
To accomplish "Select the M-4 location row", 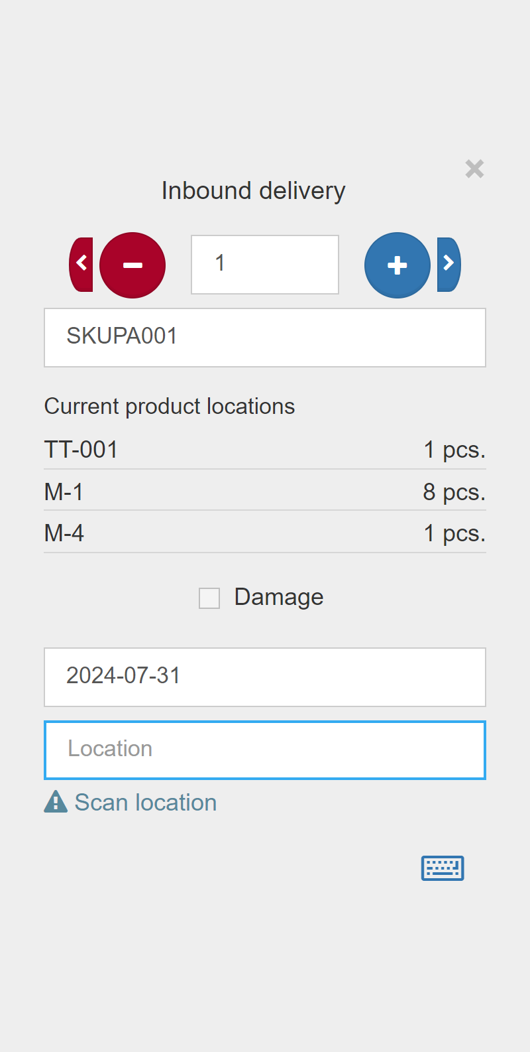I will [265, 533].
